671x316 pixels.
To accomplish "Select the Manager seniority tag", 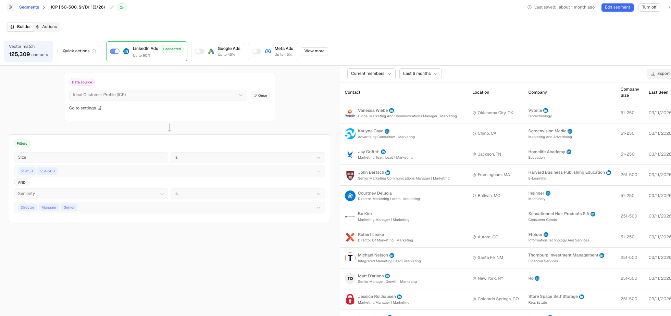I will [x=49, y=208].
